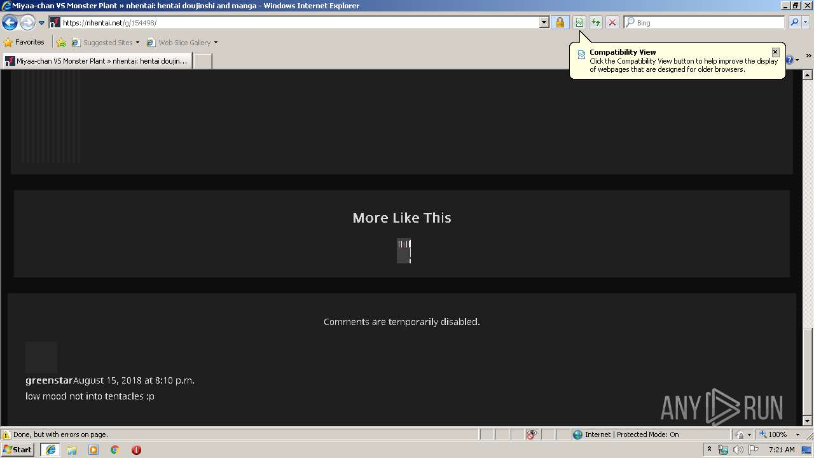This screenshot has height=458, width=814.
Task: Click the status bar error warning icon
Action: point(7,434)
